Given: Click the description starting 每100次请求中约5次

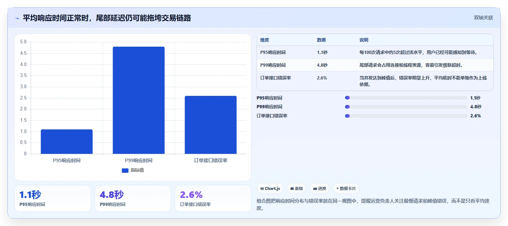Looking at the screenshot, I should tap(419, 52).
